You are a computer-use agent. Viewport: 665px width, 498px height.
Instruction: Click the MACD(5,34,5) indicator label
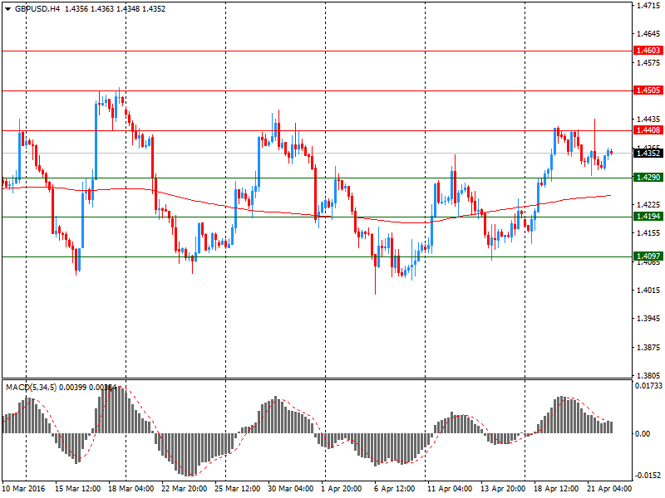pos(31,387)
